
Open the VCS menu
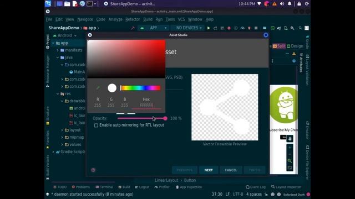click(181, 19)
